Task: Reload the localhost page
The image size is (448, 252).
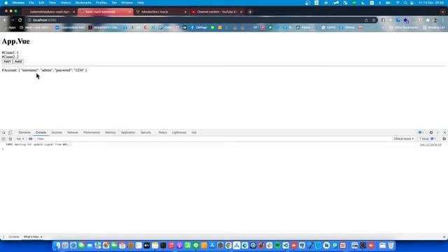Action: (x=20, y=20)
